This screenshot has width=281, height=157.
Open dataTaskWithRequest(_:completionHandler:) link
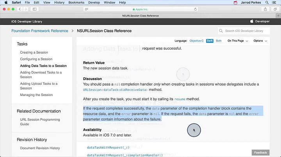(125, 155)
